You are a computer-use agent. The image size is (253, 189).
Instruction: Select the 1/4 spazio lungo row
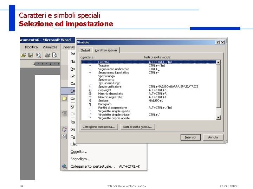click(x=148, y=83)
